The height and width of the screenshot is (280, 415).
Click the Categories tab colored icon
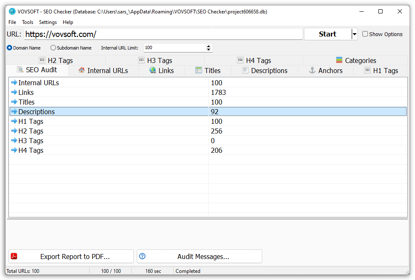[339, 60]
